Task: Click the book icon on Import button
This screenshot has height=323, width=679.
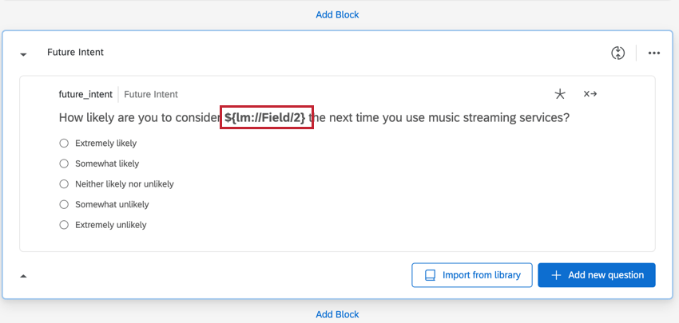Action: coord(429,275)
